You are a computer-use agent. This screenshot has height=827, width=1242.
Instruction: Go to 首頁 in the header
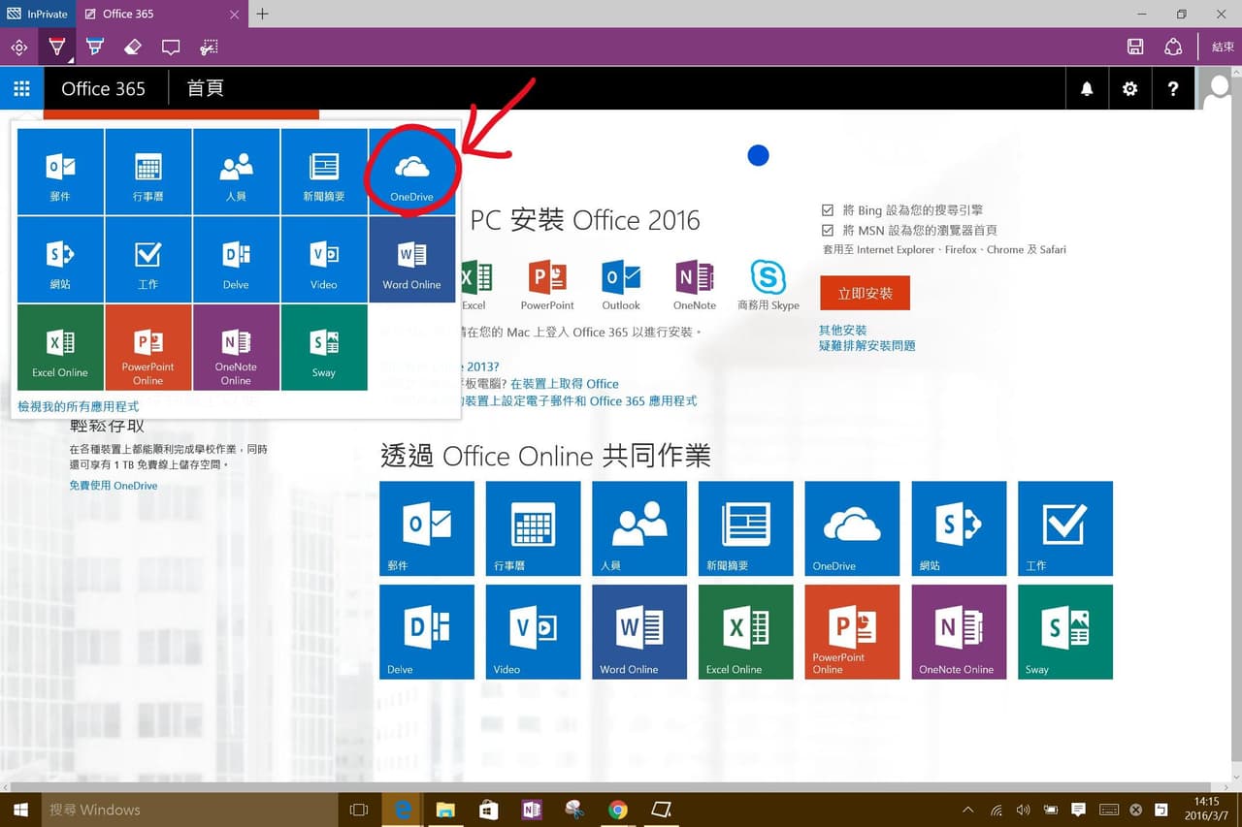point(205,88)
